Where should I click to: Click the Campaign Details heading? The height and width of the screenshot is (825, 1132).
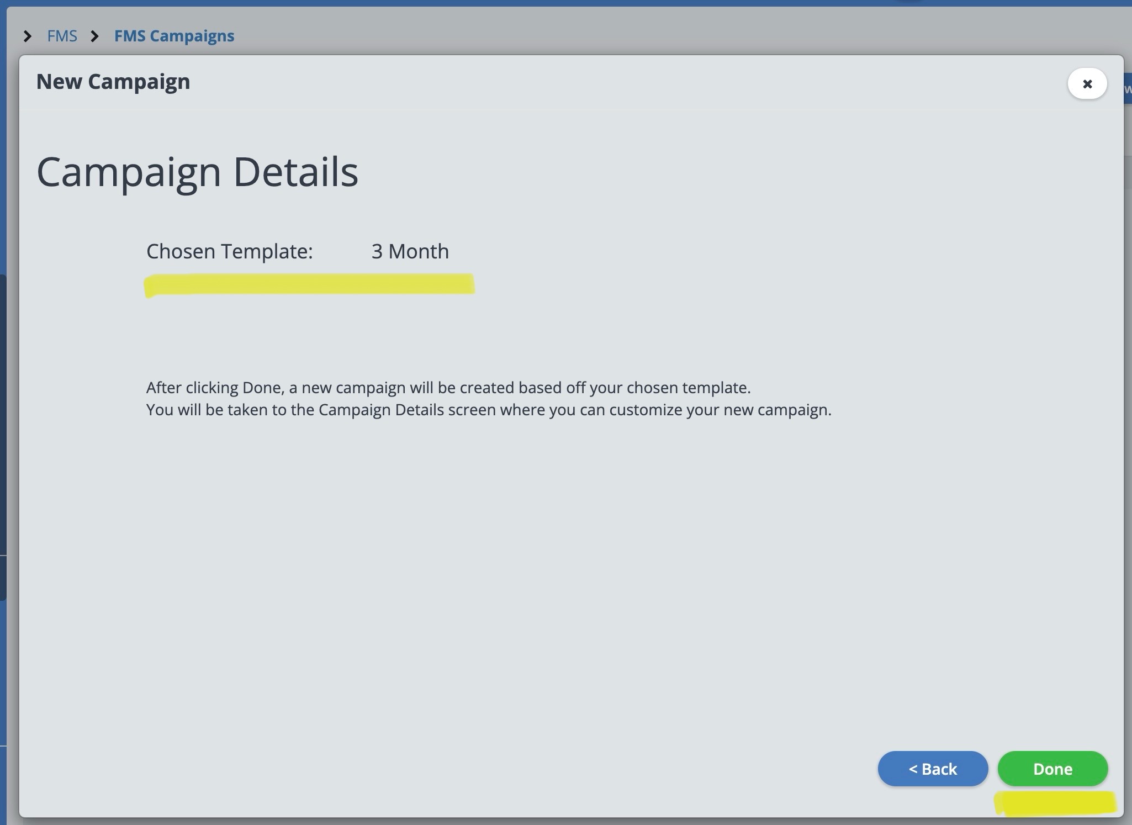[x=197, y=172]
